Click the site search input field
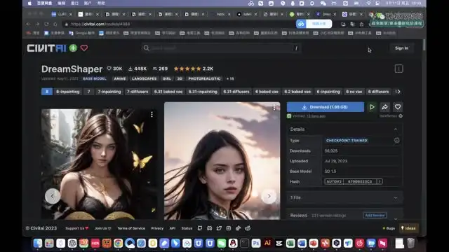The width and height of the screenshot is (449, 252). click(x=221, y=48)
